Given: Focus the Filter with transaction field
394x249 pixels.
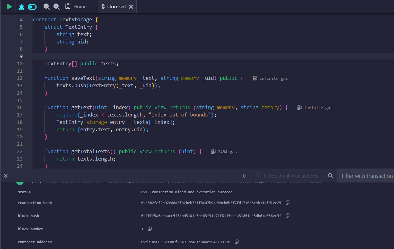Looking at the screenshot, I should coord(365,176).
